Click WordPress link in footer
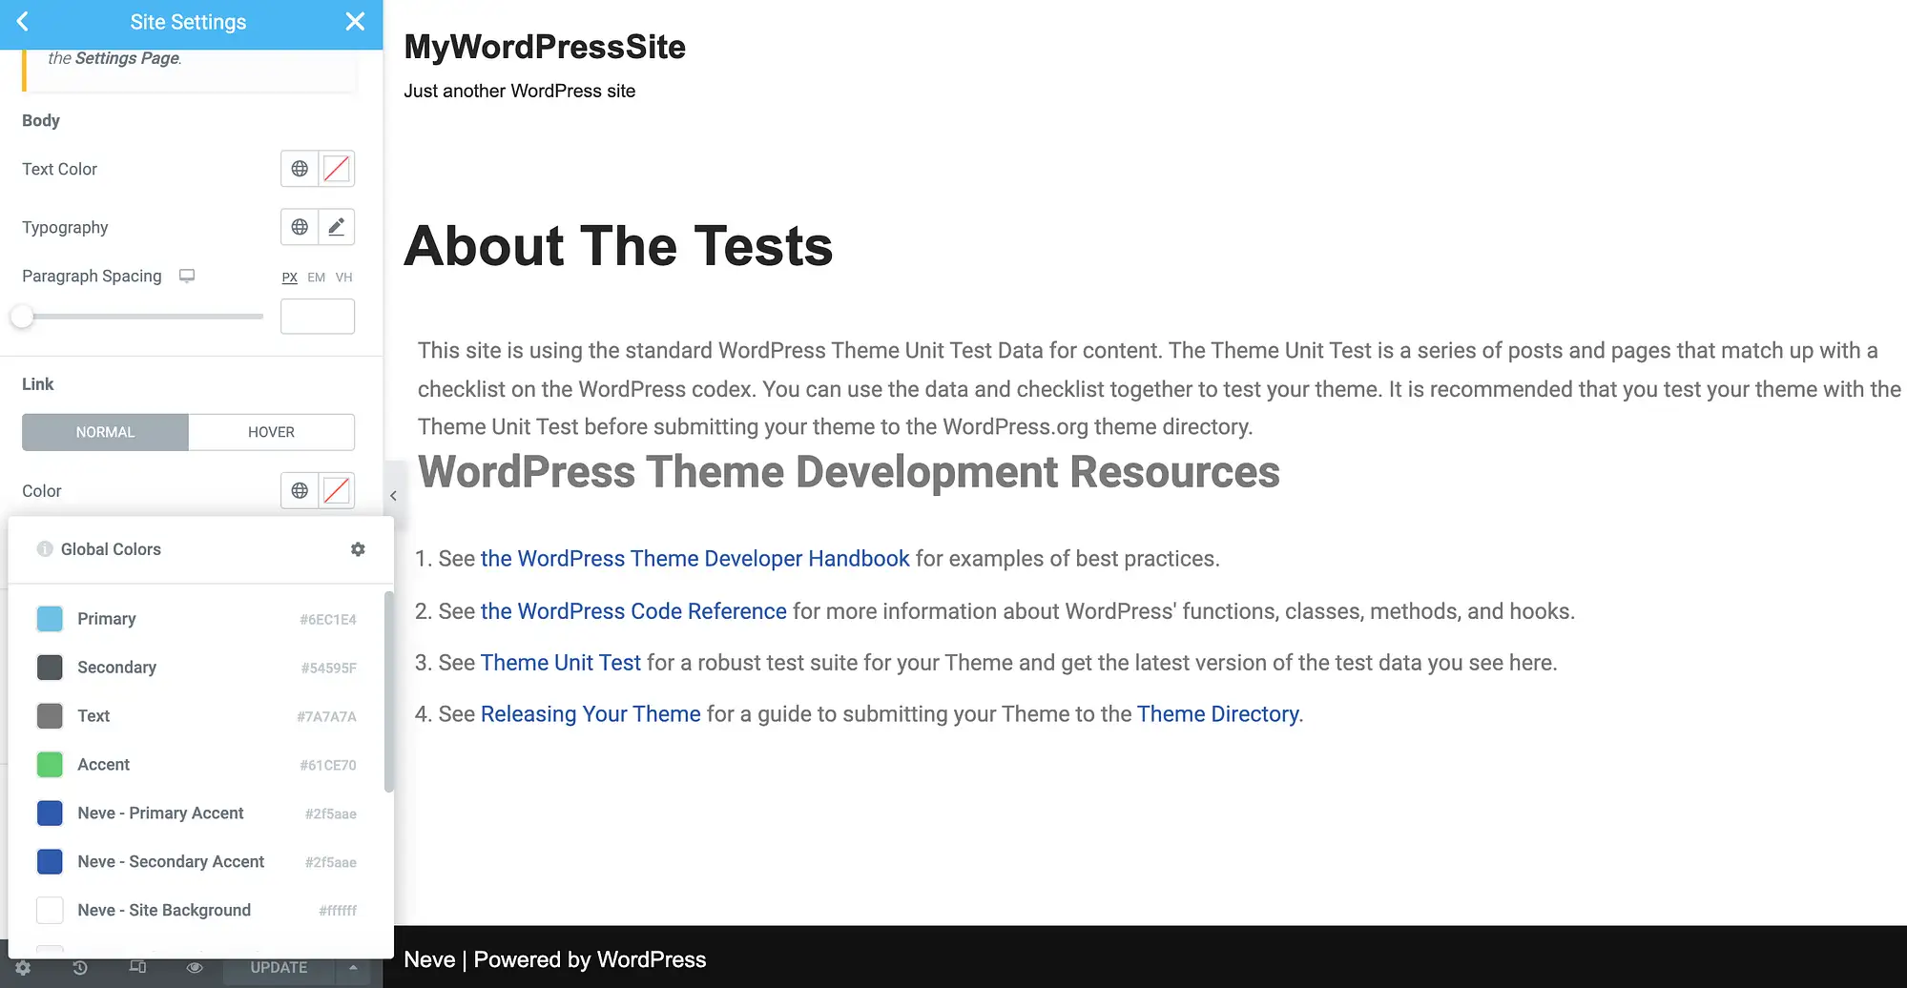This screenshot has height=988, width=1907. point(652,959)
